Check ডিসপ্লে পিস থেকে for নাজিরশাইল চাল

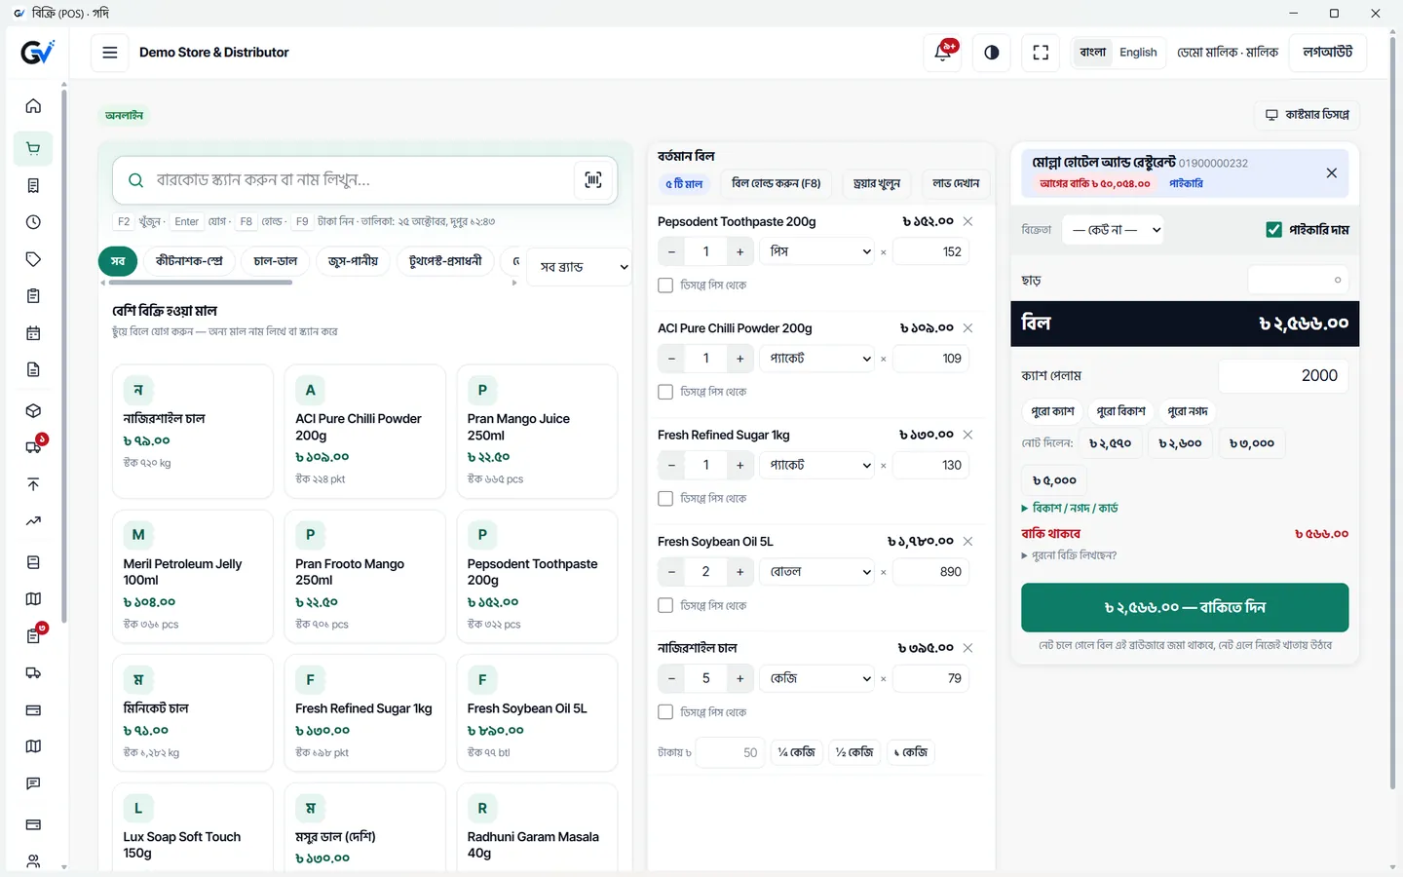point(665,712)
